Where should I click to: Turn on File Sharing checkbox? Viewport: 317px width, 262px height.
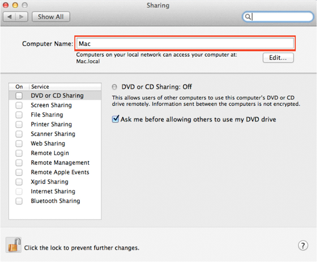click(x=19, y=115)
